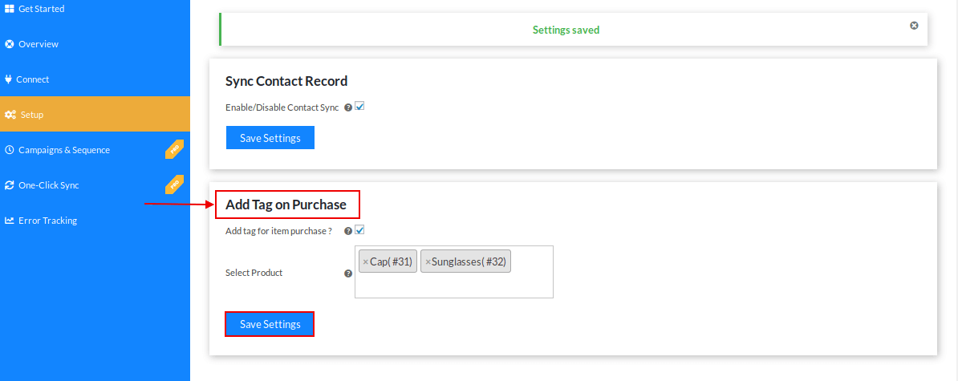This screenshot has width=958, height=381.
Task: Click the Campaigns & Sequence clock icon
Action: (x=9, y=149)
